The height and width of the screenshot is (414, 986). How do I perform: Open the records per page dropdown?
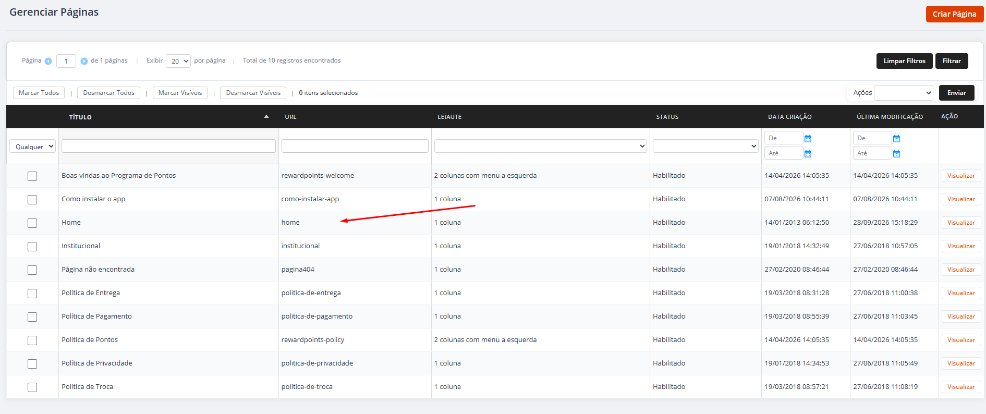178,61
